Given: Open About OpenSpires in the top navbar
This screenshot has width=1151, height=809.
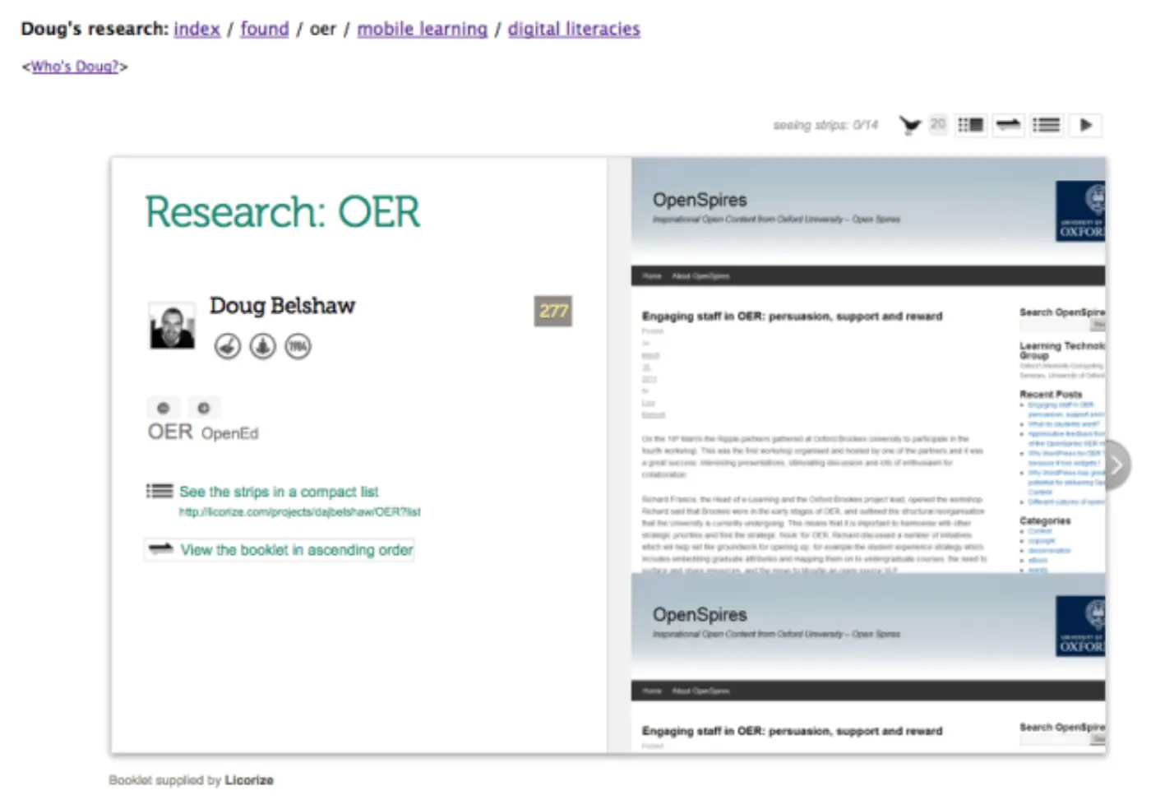Looking at the screenshot, I should click(700, 276).
